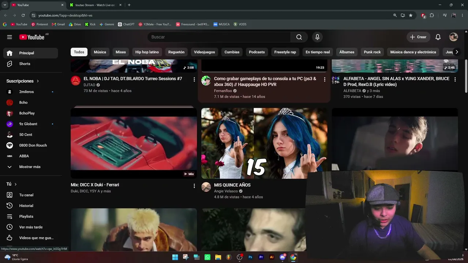Open MIS QUINCE AÑOS video title
The width and height of the screenshot is (468, 263).
[x=232, y=185]
